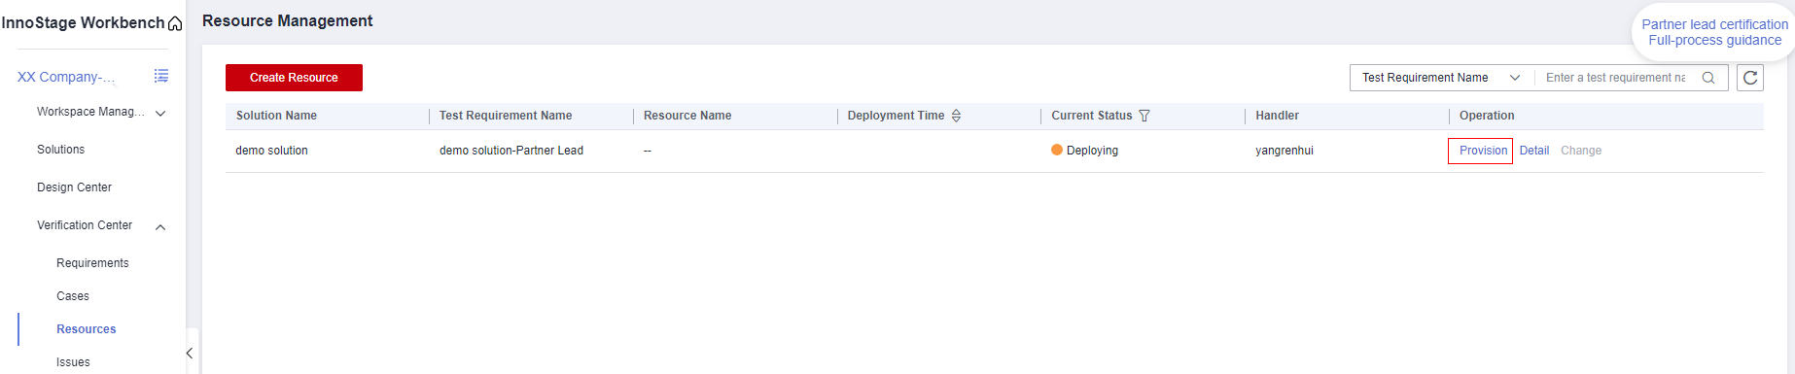Open the Test Requirement Name dropdown
The image size is (1795, 374).
tap(1441, 78)
